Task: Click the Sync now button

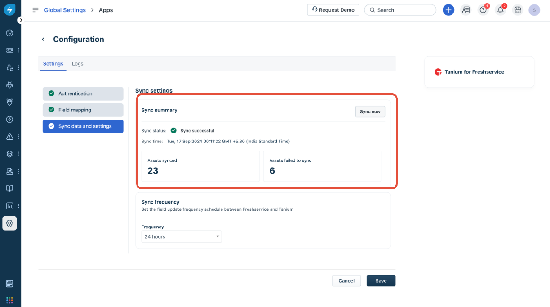Action: pyautogui.click(x=370, y=111)
